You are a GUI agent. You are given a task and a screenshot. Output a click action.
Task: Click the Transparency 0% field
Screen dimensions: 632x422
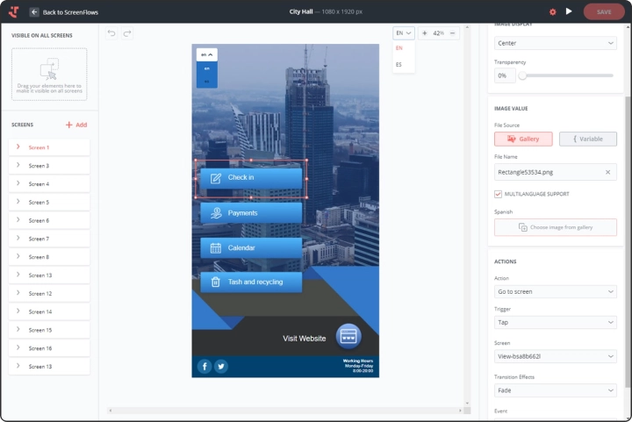coord(505,75)
